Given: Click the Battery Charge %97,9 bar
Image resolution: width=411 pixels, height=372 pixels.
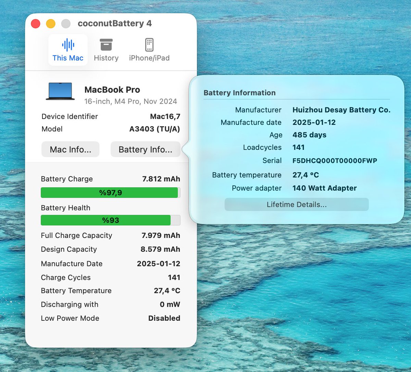Looking at the screenshot, I should (110, 192).
